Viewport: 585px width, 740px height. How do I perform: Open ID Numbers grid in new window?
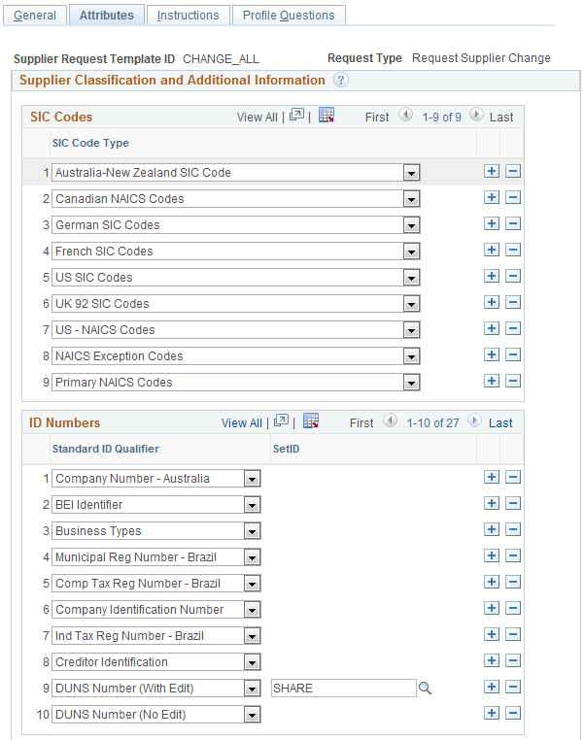281,420
